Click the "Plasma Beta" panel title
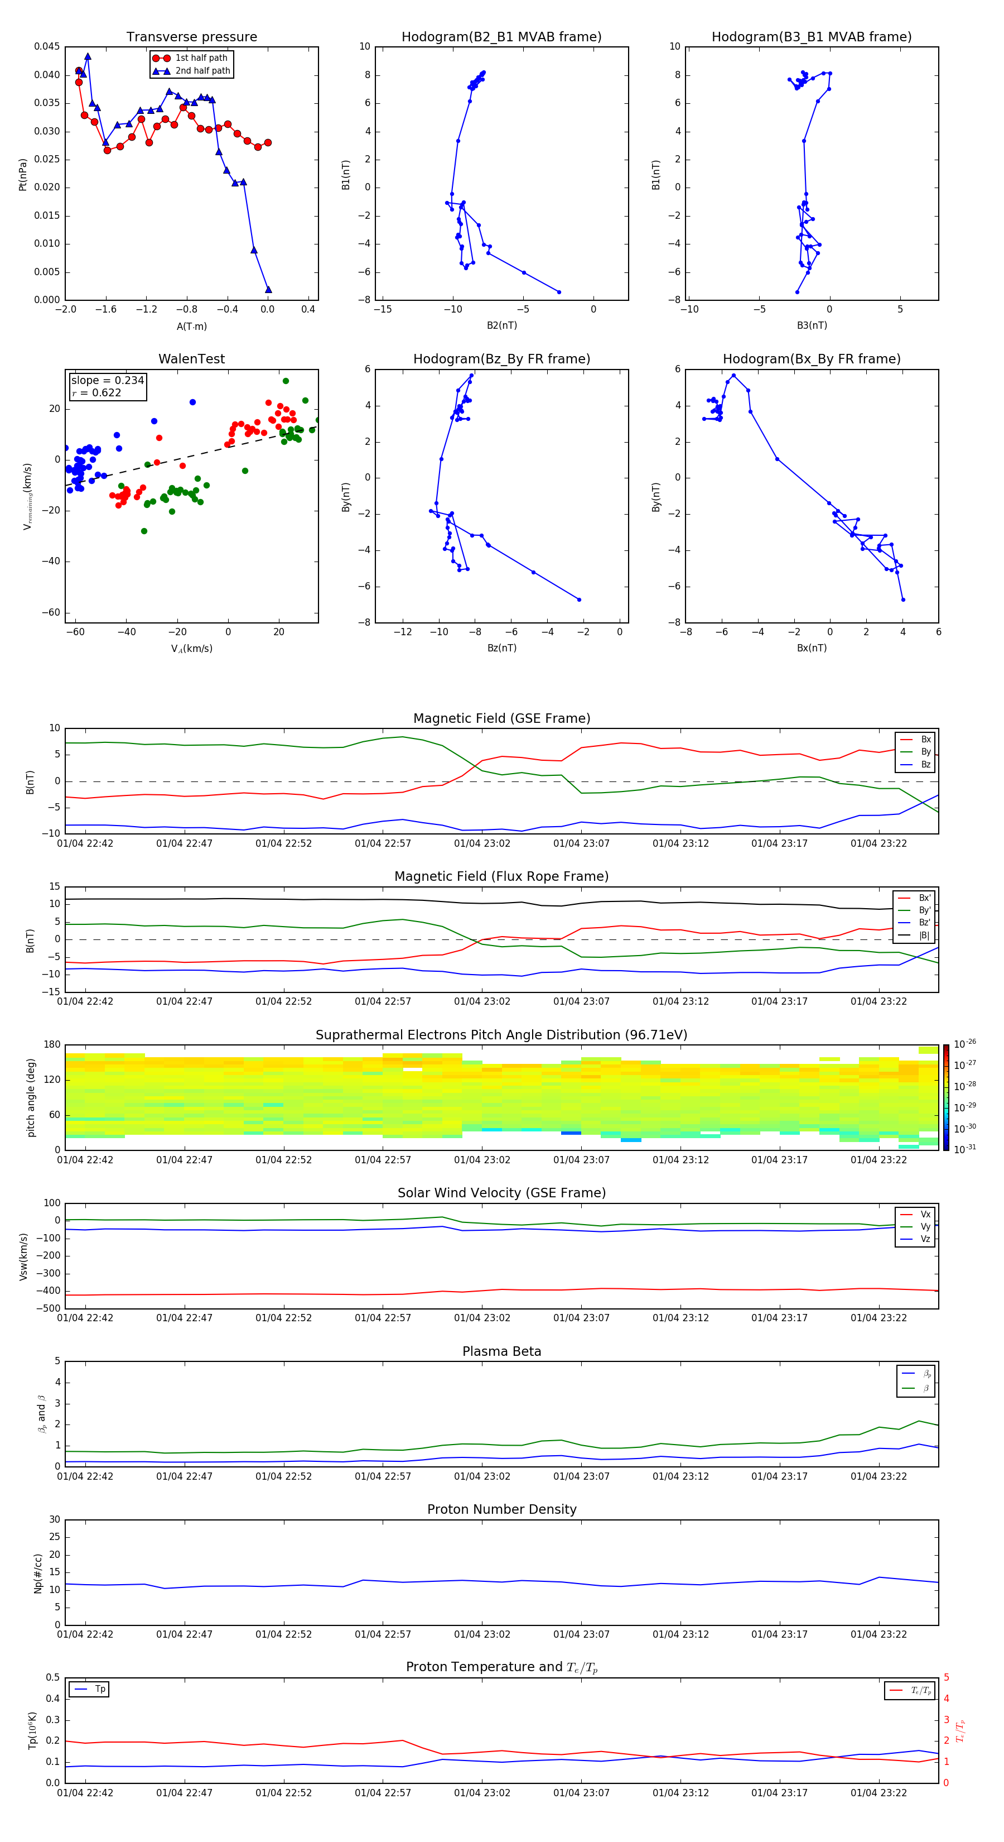 501,1351
